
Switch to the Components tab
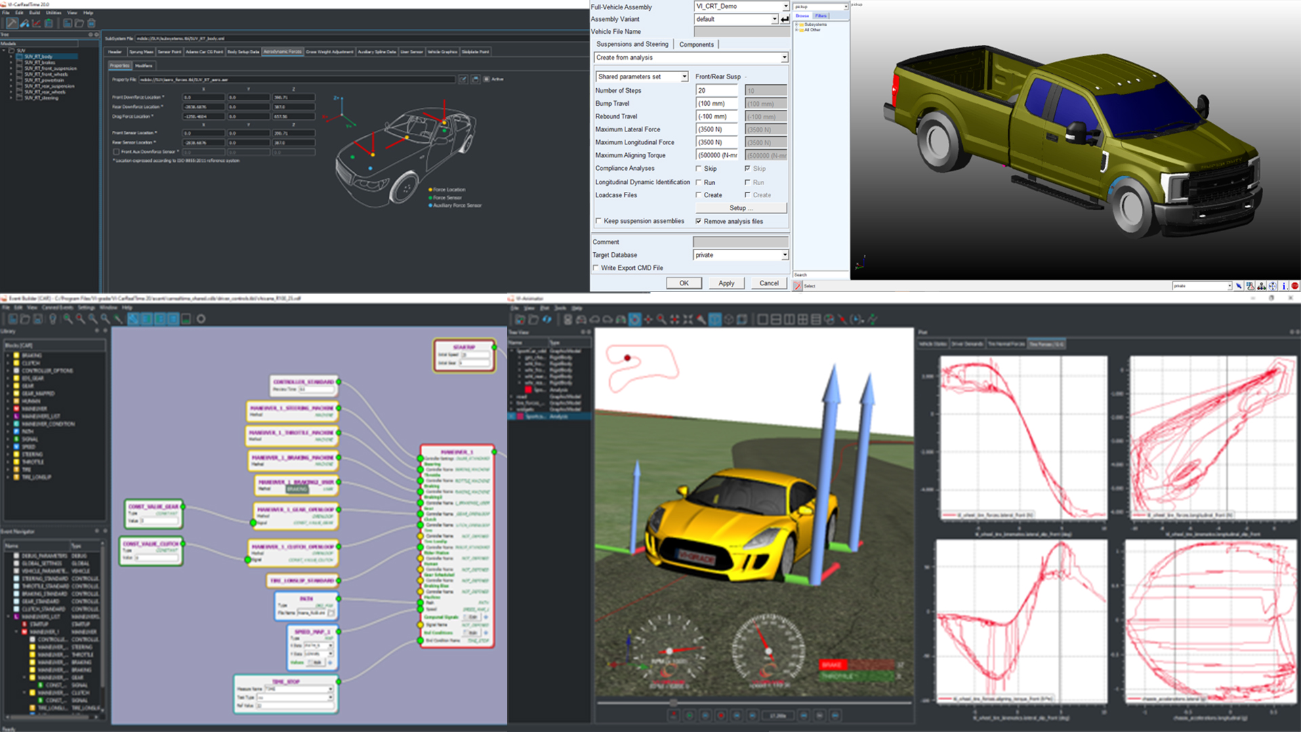(696, 44)
